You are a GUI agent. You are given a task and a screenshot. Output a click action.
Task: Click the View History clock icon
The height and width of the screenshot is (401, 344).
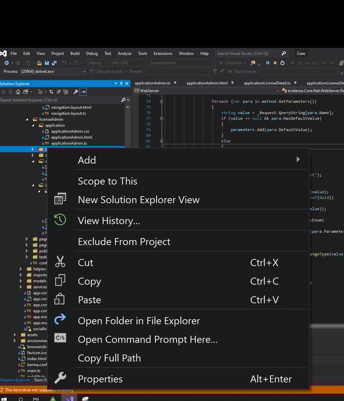click(60, 220)
